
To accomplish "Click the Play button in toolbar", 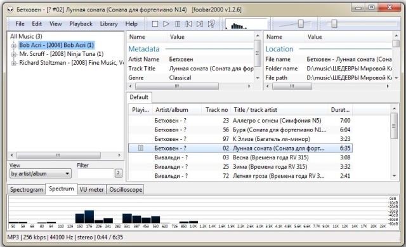I will (x=166, y=24).
